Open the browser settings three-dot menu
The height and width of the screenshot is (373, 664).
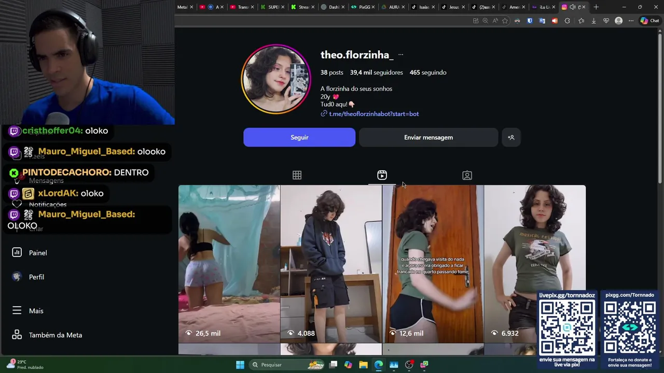[x=631, y=21]
